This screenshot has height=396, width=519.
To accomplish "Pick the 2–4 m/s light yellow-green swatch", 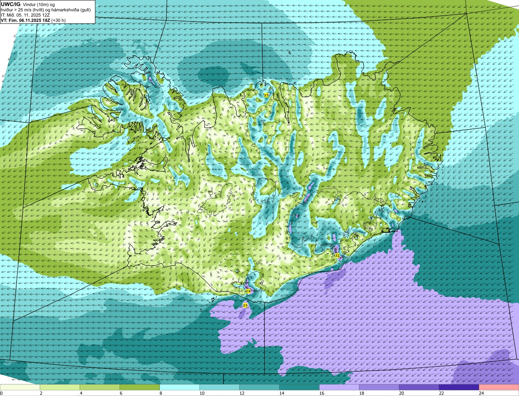I will click(60, 387).
